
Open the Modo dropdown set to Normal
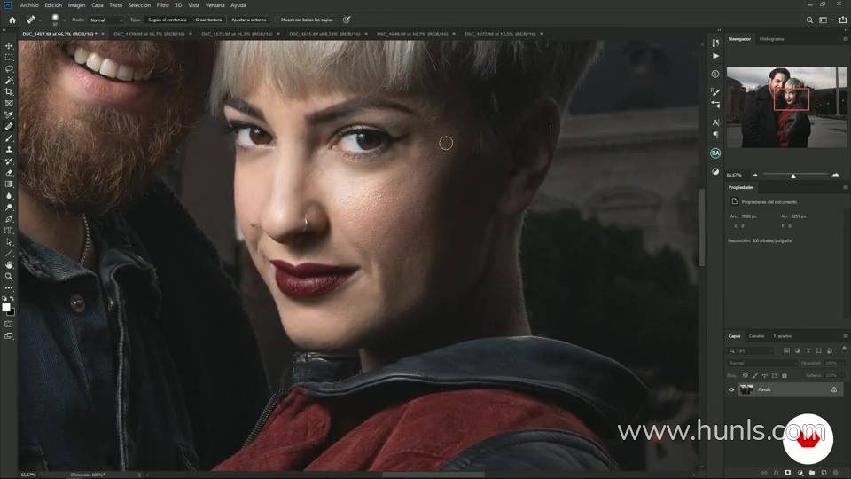tap(105, 20)
